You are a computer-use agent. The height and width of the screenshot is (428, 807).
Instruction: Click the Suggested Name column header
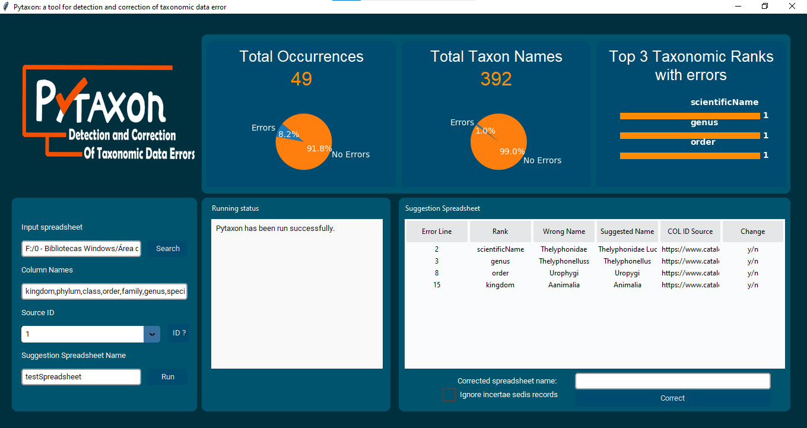pyautogui.click(x=627, y=232)
